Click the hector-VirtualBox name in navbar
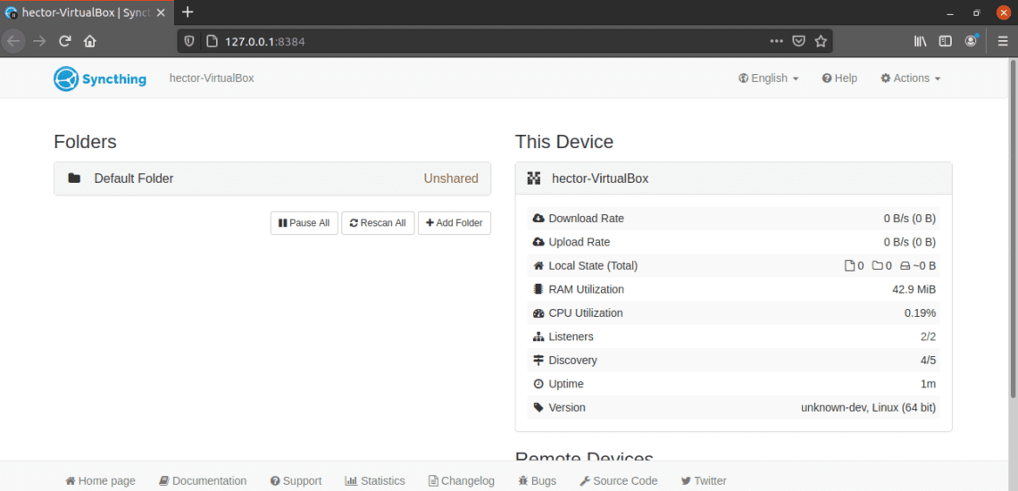Image resolution: width=1018 pixels, height=491 pixels. [212, 78]
